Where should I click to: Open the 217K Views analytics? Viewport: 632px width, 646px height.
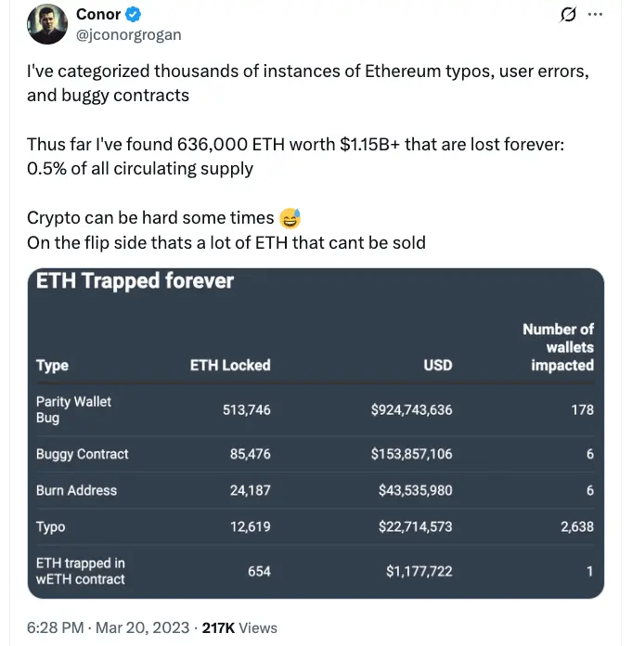pyautogui.click(x=239, y=628)
